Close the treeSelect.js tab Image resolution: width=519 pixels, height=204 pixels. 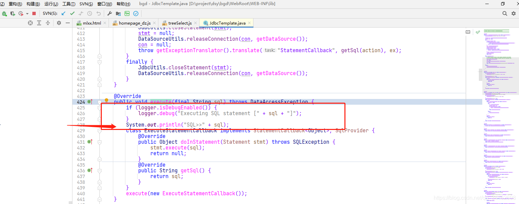click(x=195, y=23)
